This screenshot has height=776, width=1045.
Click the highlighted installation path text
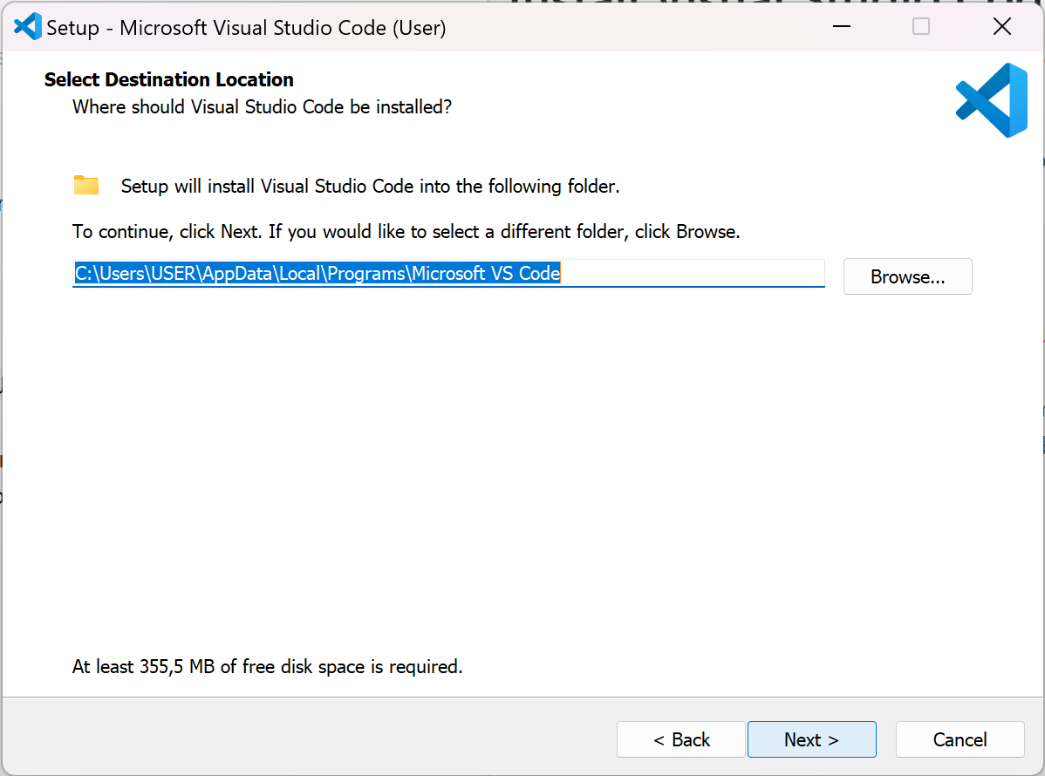tap(314, 273)
